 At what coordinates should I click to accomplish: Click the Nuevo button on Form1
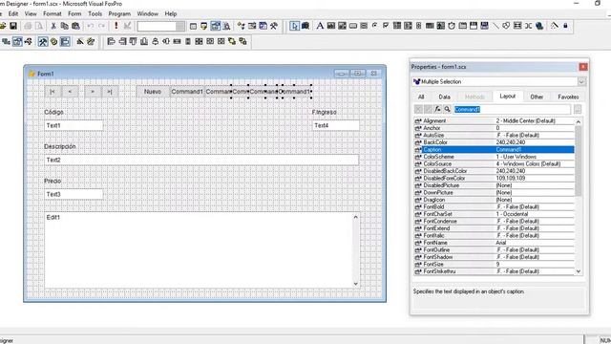(x=153, y=92)
